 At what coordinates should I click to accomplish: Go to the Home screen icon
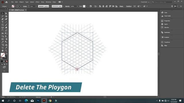6,2
